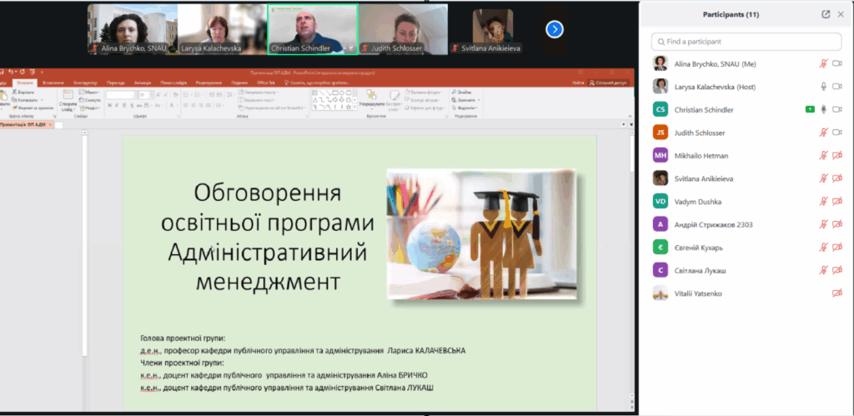Click the next-video arrow in the gallery strip
854x416 pixels.
pos(555,29)
